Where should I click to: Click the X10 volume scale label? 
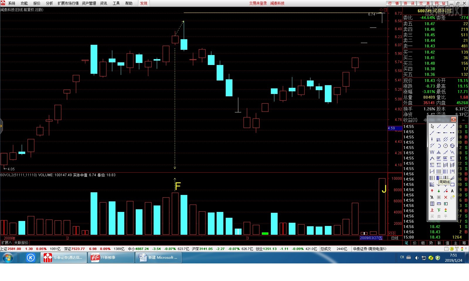point(391,233)
